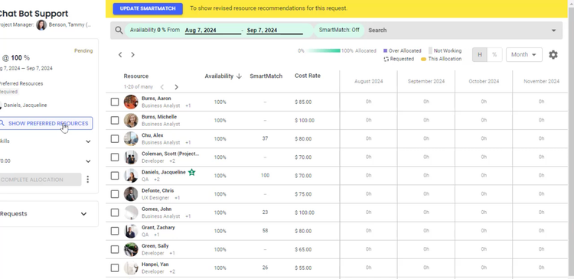The image size is (574, 279).
Task: Edit the Aug 7, 2024 start date
Action: point(213,31)
